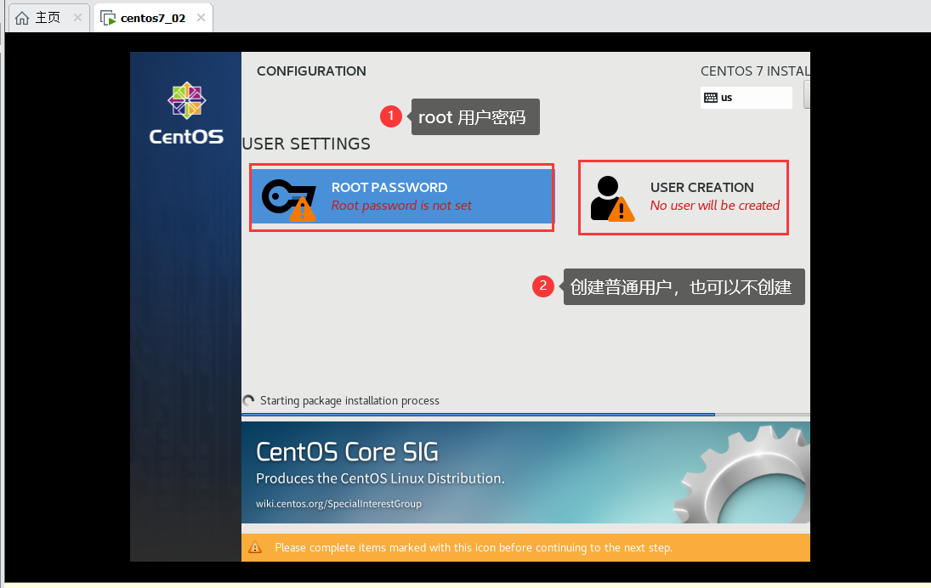Click the user creation person icon
931x588 pixels.
pos(612,199)
